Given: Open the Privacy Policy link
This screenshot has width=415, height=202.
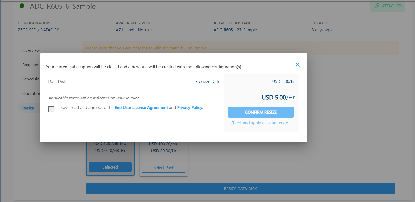Looking at the screenshot, I should point(190,108).
